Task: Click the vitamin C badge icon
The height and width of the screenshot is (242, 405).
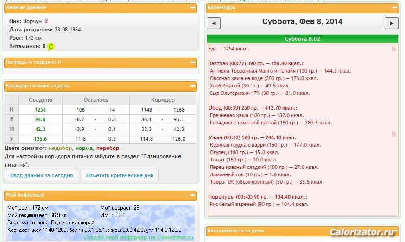Action: (x=51, y=47)
